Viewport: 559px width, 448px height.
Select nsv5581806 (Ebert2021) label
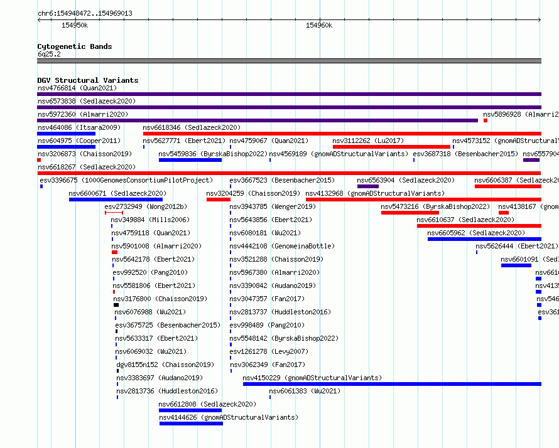tap(154, 285)
